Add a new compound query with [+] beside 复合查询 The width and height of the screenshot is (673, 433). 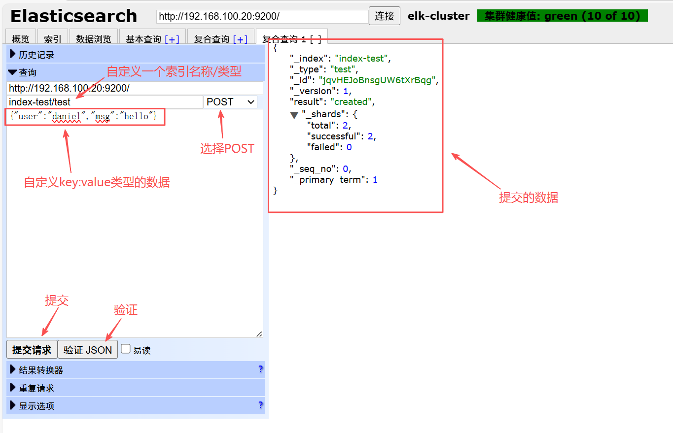[x=240, y=39]
